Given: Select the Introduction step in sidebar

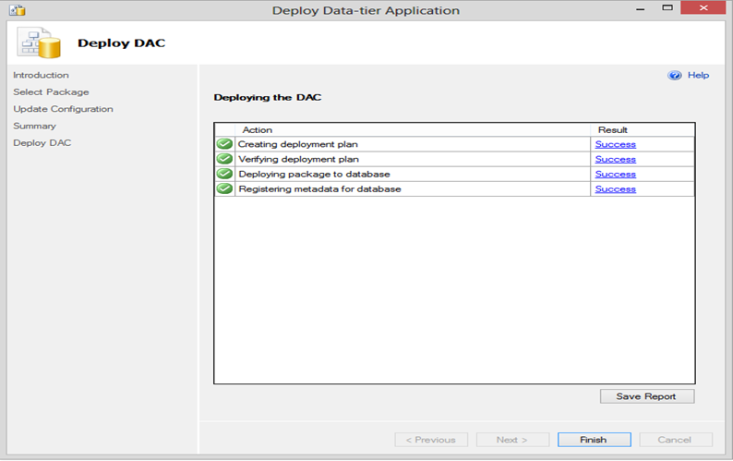Looking at the screenshot, I should pyautogui.click(x=41, y=76).
